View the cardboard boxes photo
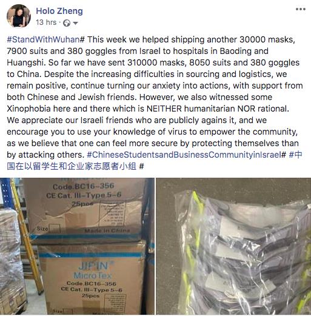 [x=77, y=246]
